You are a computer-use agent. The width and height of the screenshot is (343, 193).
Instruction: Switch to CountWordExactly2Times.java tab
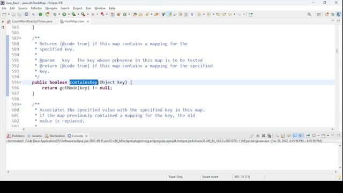click(30, 21)
